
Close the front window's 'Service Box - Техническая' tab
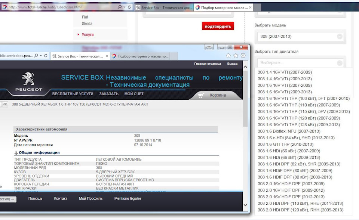(107, 56)
